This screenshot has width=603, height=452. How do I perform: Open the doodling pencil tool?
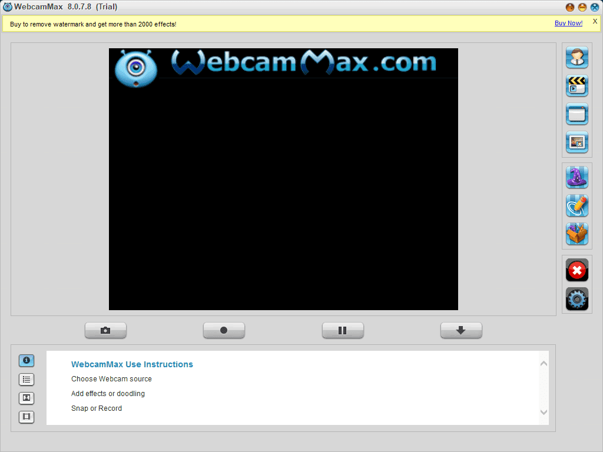pyautogui.click(x=577, y=205)
